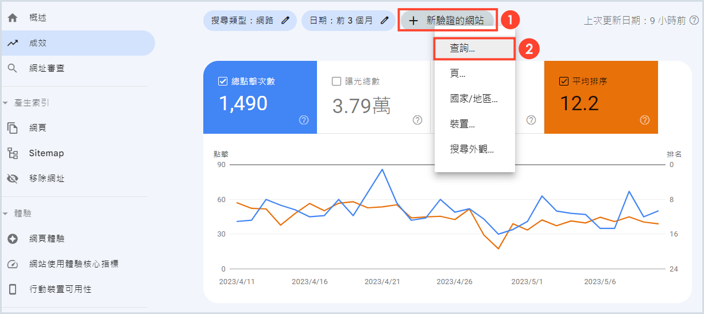Screen dimensions: 704x314
Task: Uncheck the 平均排序 checkbox
Action: click(564, 82)
